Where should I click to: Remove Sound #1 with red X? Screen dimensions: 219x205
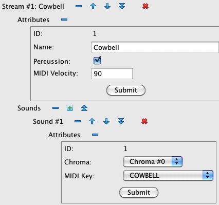click(x=144, y=121)
